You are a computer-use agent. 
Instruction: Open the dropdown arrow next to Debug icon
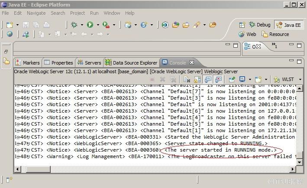tap(82, 25)
